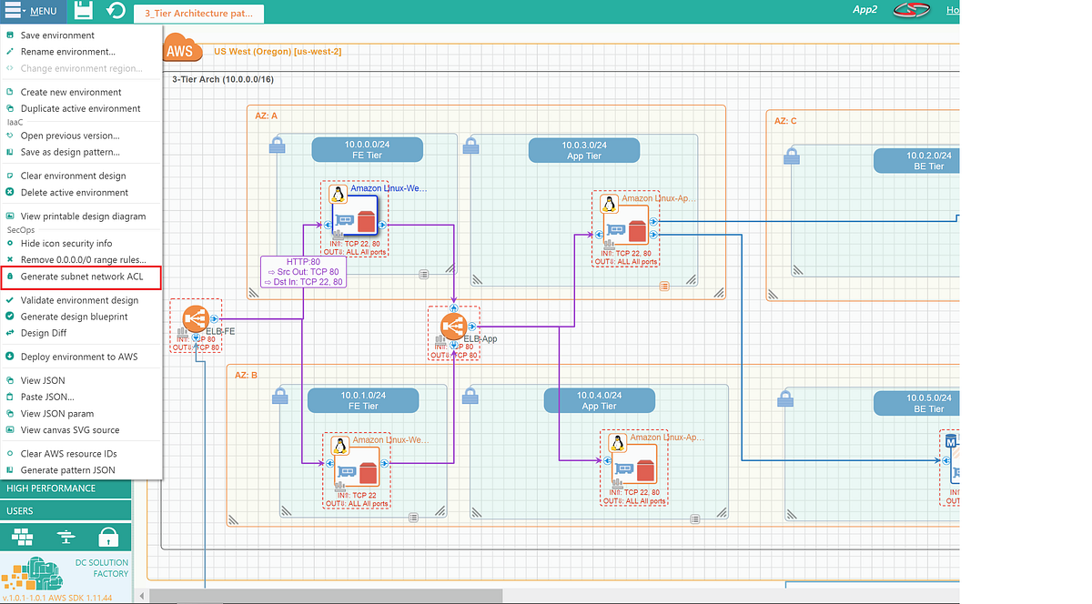Click the Save icon in the top toolbar
1092x604 pixels.
tap(83, 11)
